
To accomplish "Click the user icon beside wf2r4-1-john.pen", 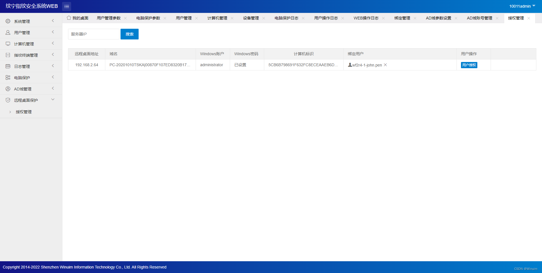I will (350, 65).
